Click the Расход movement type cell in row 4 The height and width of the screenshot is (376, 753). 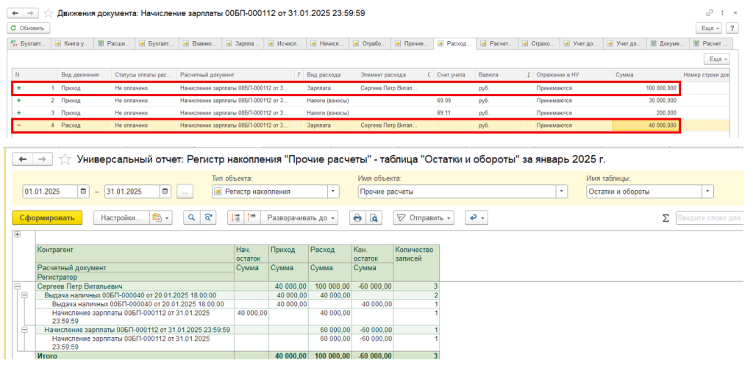(x=84, y=126)
